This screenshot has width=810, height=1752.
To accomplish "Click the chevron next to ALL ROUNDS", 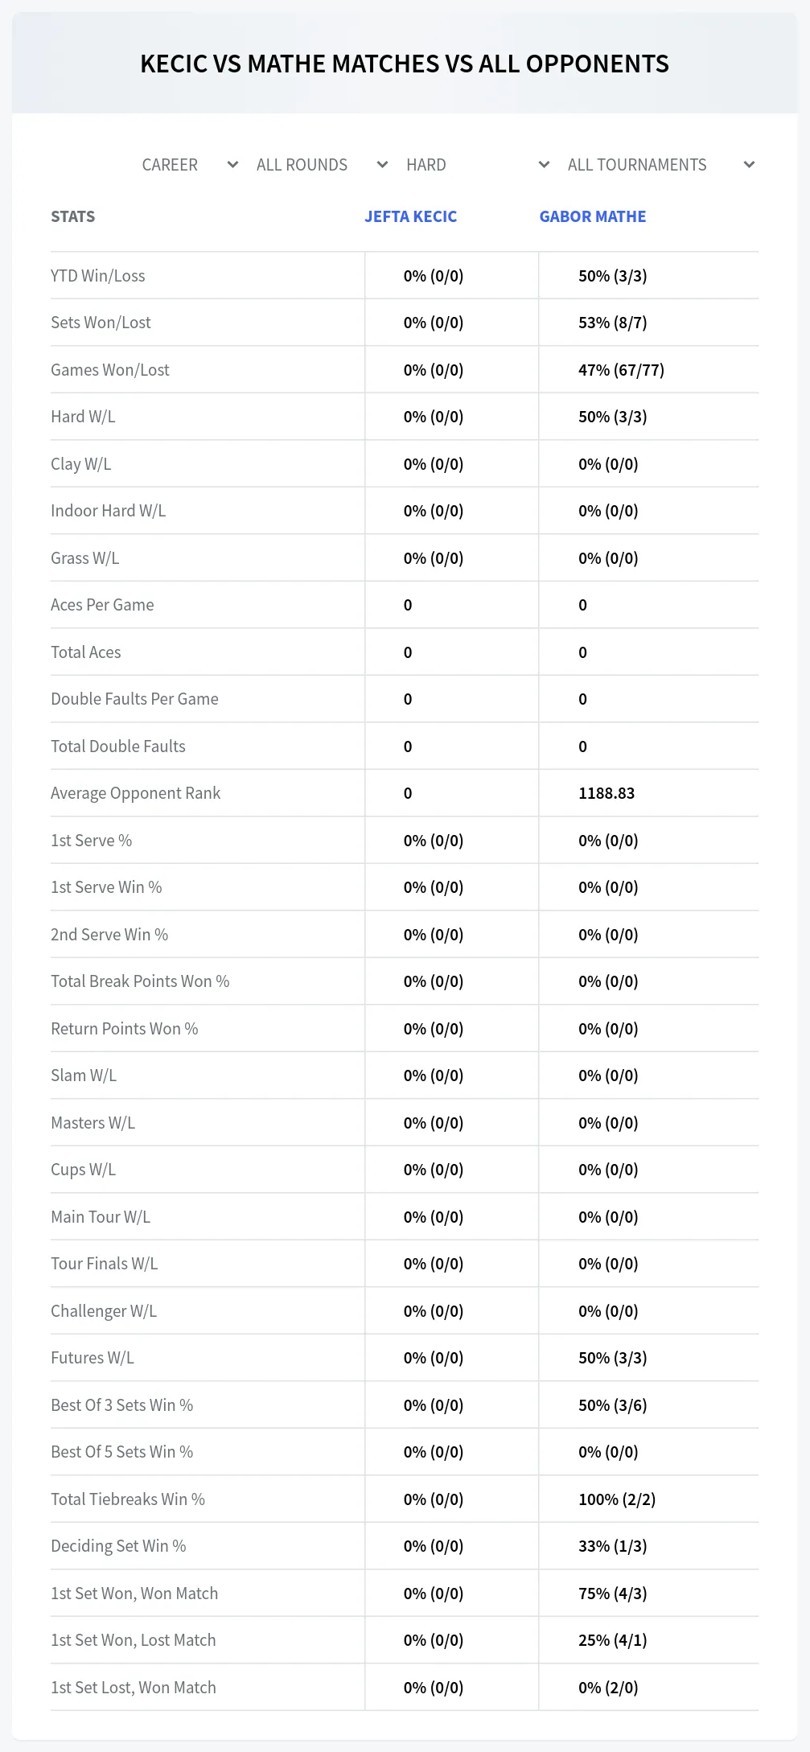I will click(382, 165).
